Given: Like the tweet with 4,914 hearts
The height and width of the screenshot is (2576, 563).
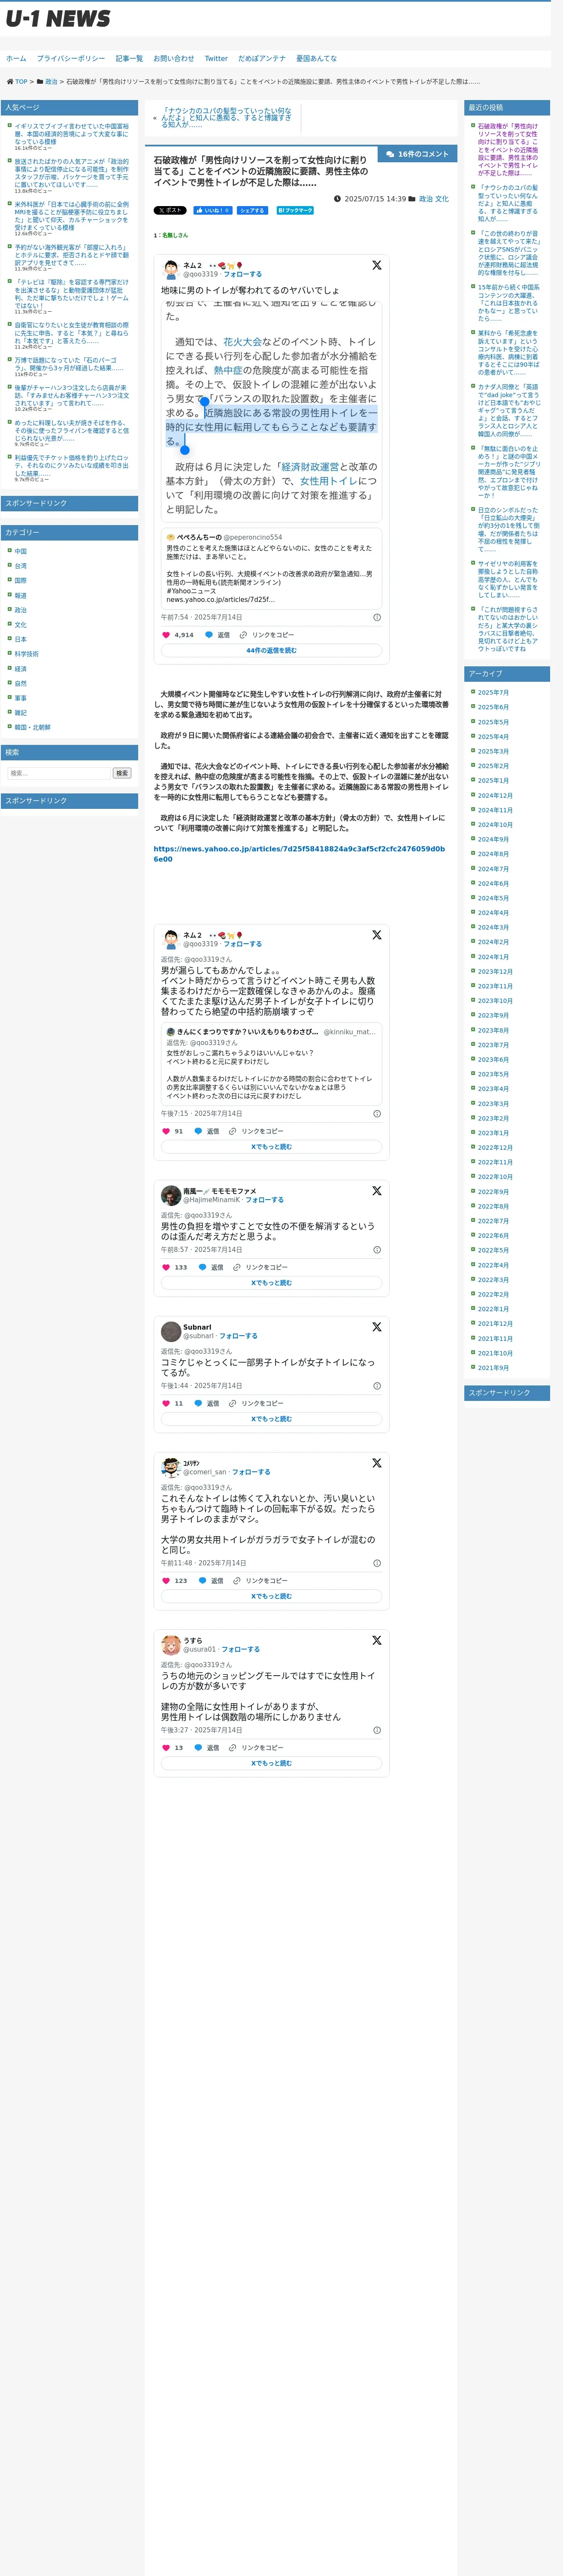Looking at the screenshot, I should tap(166, 635).
